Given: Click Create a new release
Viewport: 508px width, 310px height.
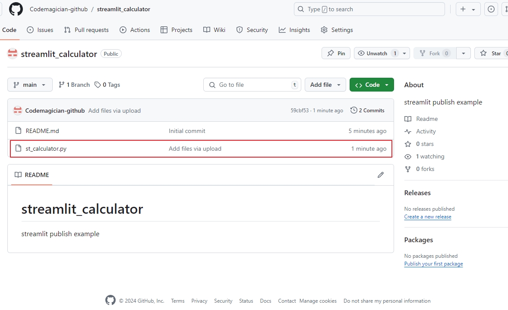Looking at the screenshot, I should point(428,217).
